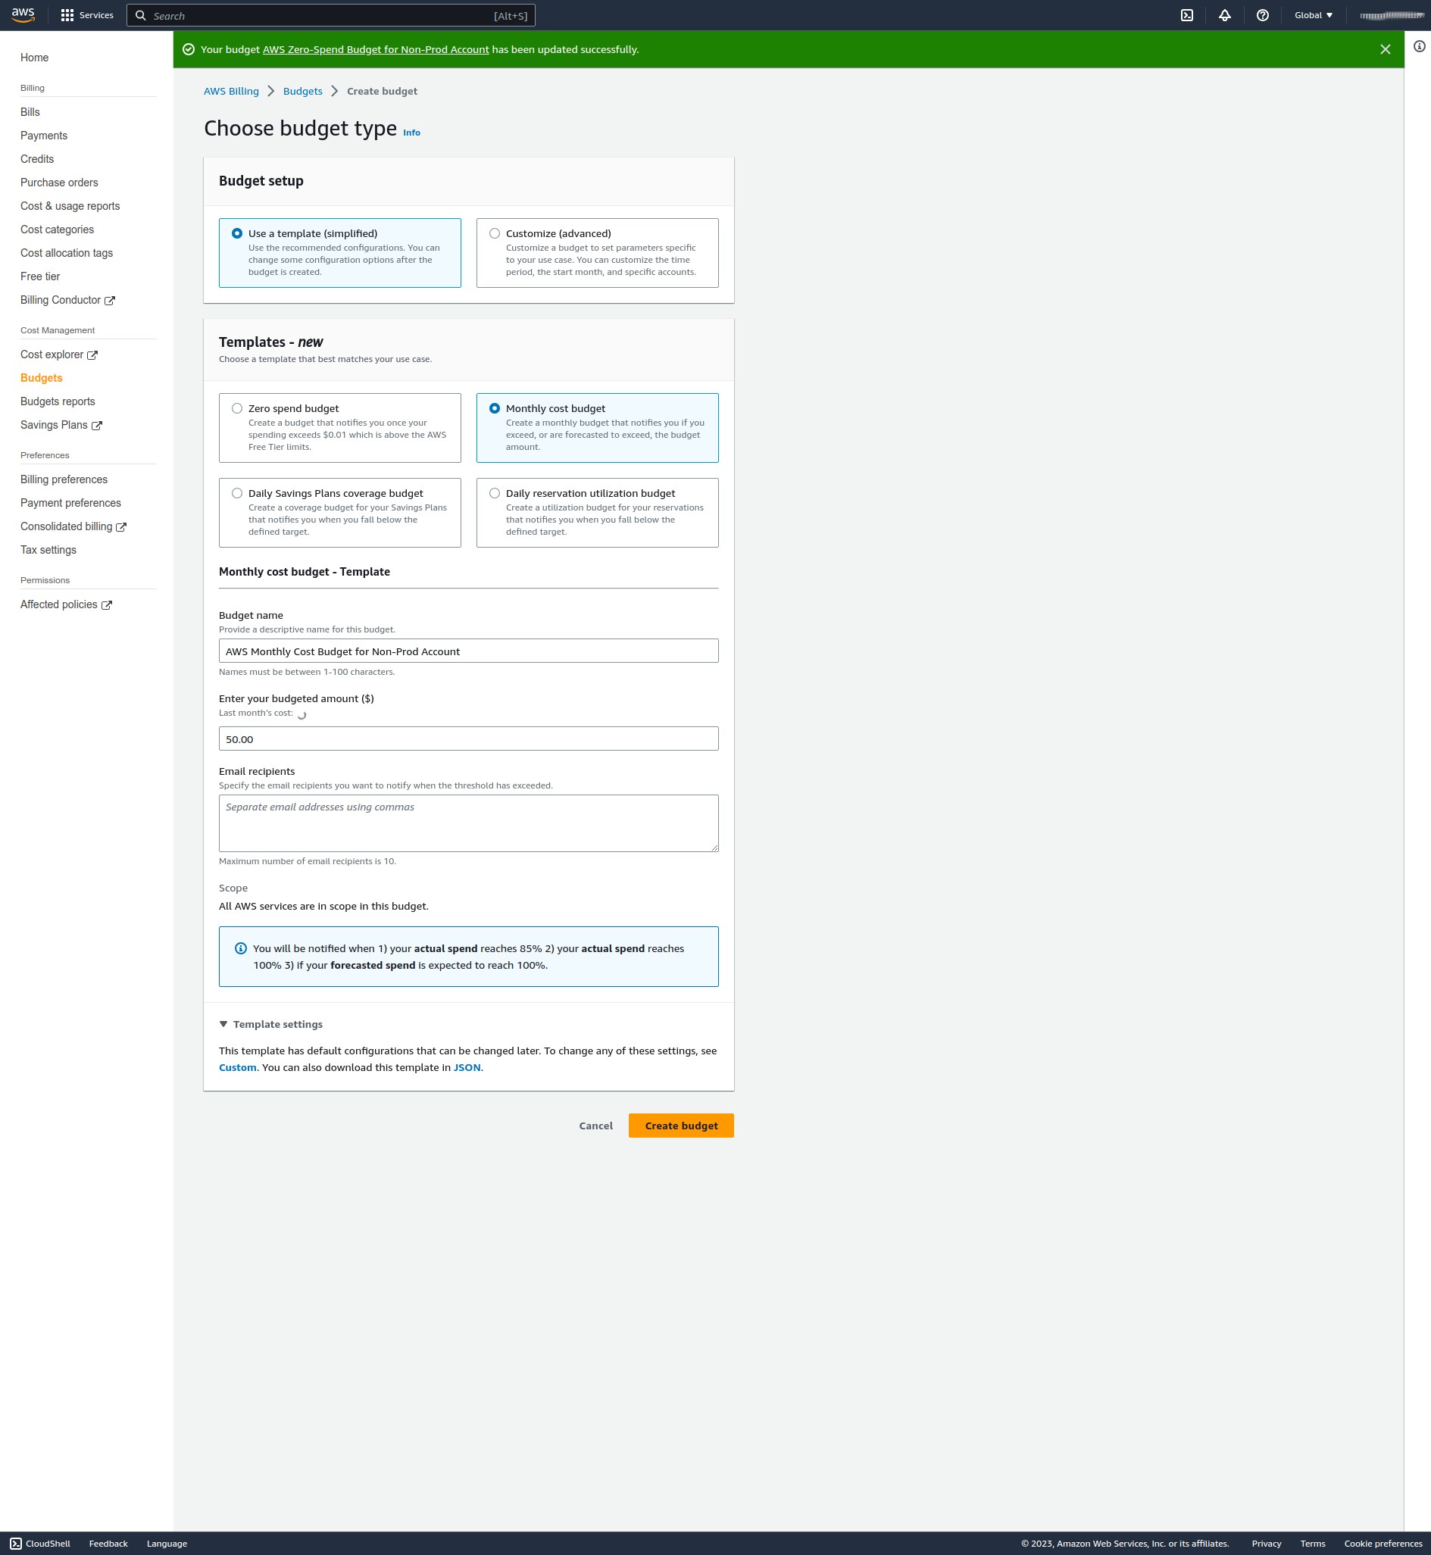
Task: Click the Info link beside page title
Action: (411, 133)
